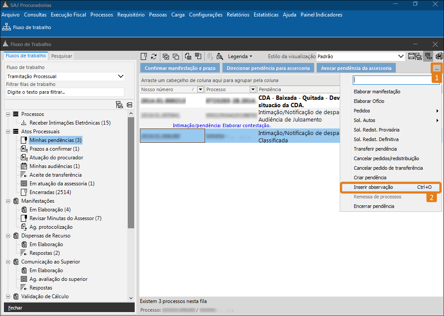Screen dimensions: 444x316
Task: Collapse the Atos Processuais tree node
Action: tap(8, 132)
